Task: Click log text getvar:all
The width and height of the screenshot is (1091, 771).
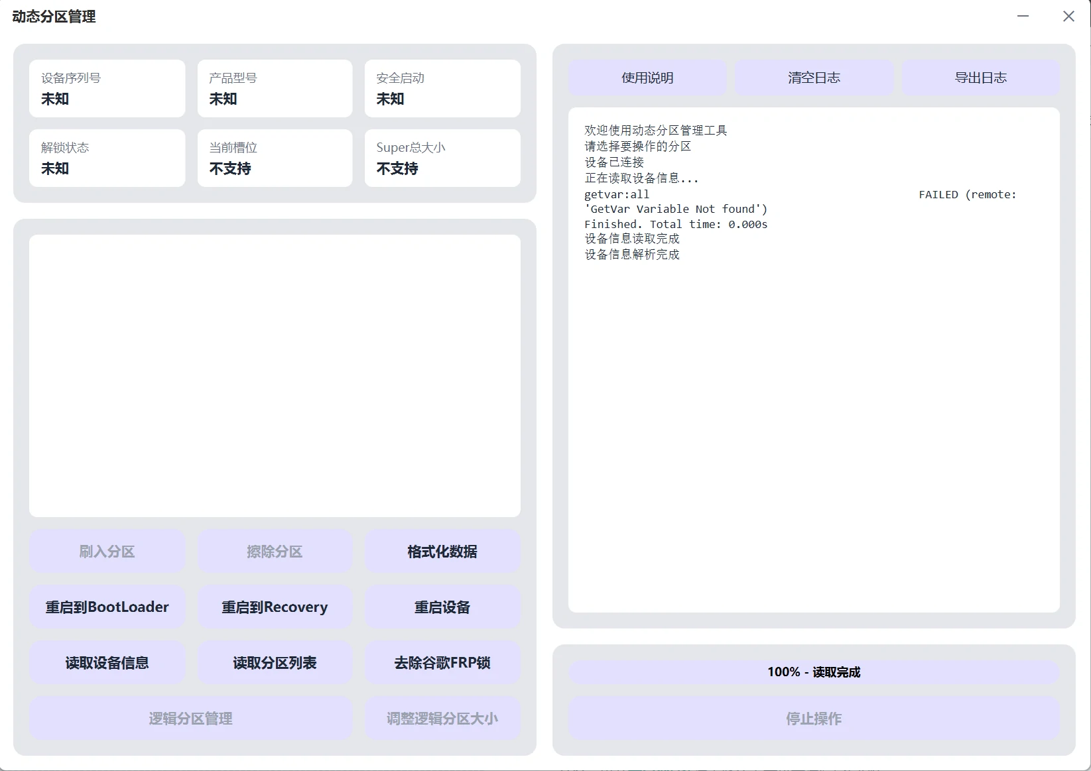Action: (617, 194)
